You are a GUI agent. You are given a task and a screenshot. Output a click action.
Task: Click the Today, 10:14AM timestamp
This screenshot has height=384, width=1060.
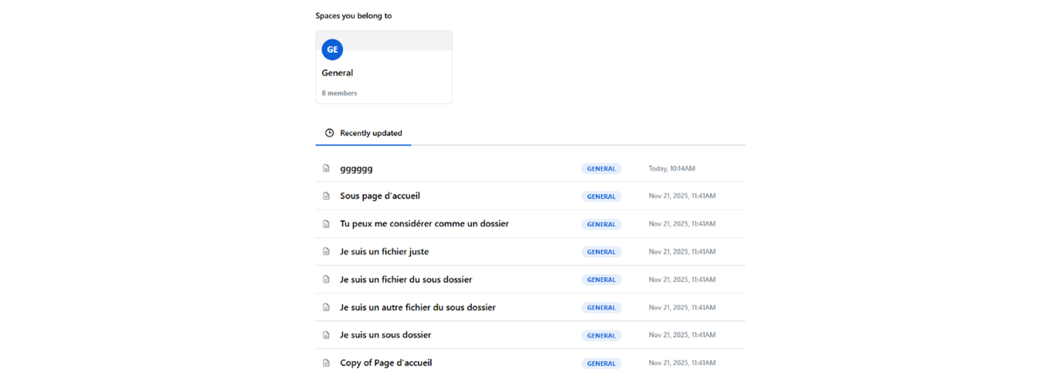click(x=671, y=169)
